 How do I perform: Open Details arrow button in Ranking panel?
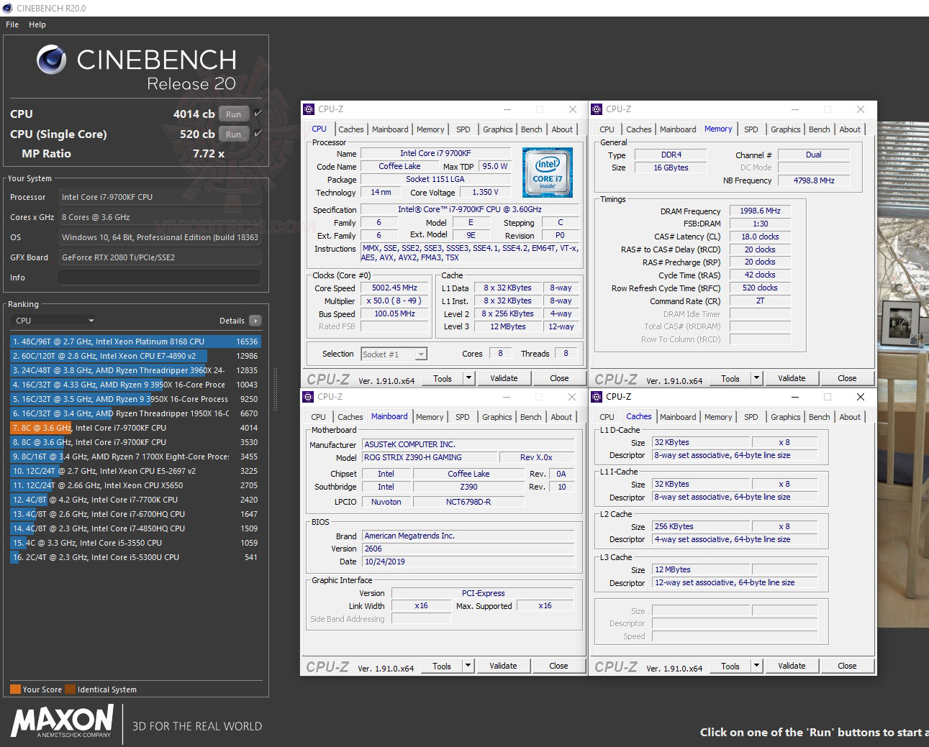(x=255, y=321)
